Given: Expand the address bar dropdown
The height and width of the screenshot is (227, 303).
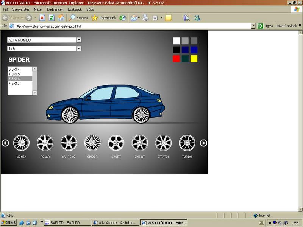Looking at the screenshot, I should 253,26.
